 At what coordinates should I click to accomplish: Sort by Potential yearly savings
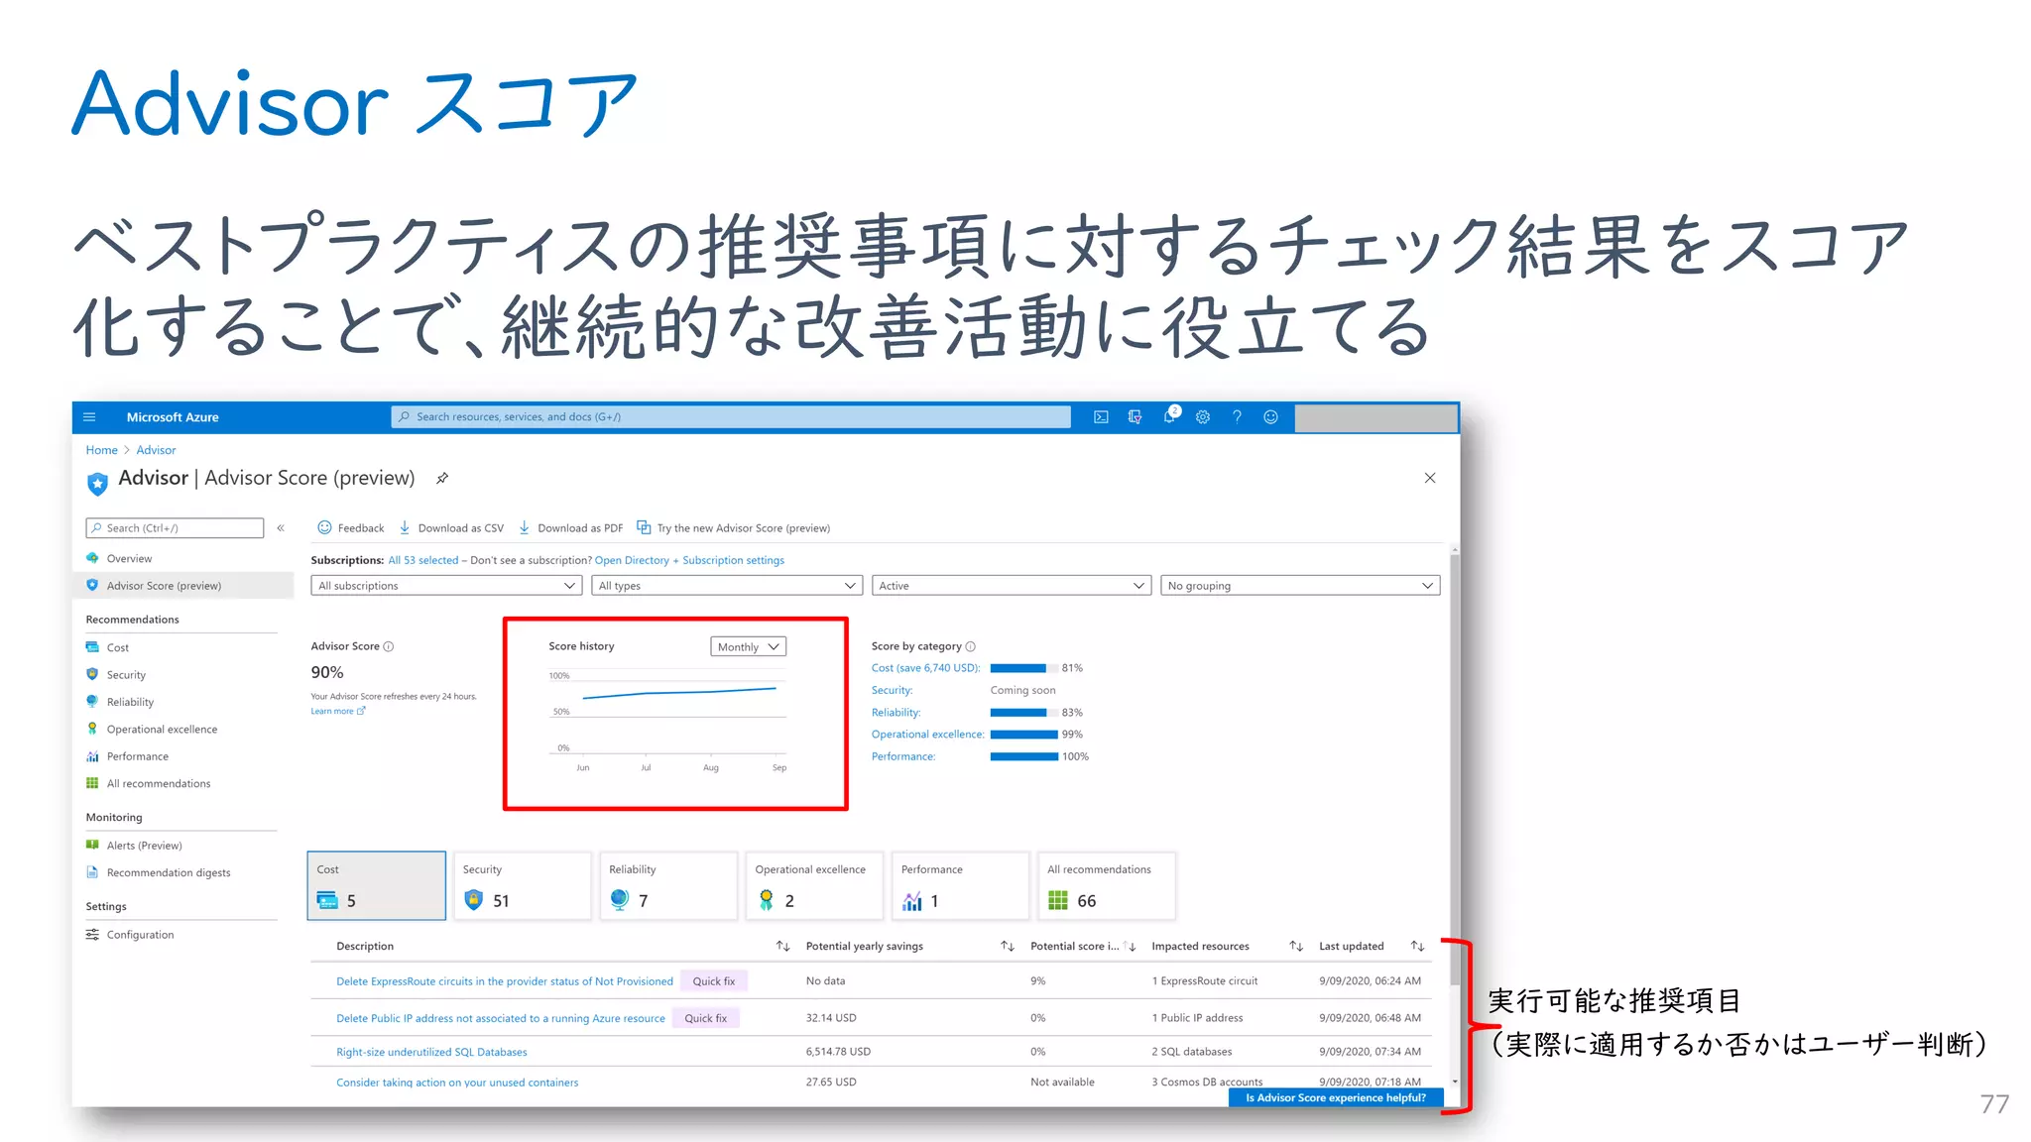point(1008,947)
